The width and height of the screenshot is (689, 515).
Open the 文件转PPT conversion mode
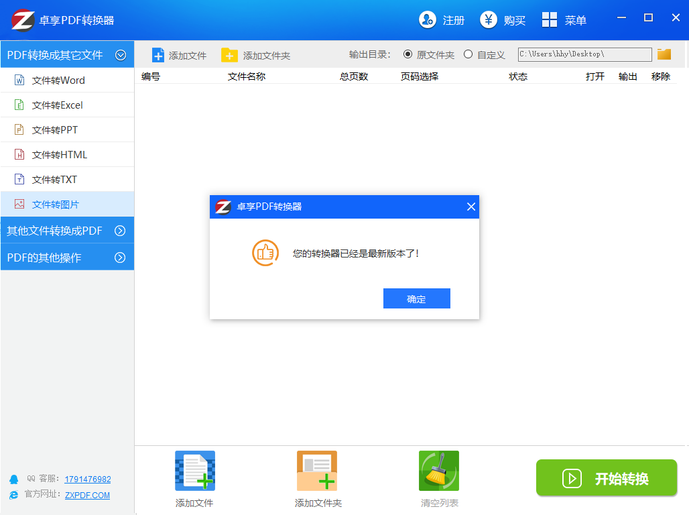pyautogui.click(x=20, y=129)
